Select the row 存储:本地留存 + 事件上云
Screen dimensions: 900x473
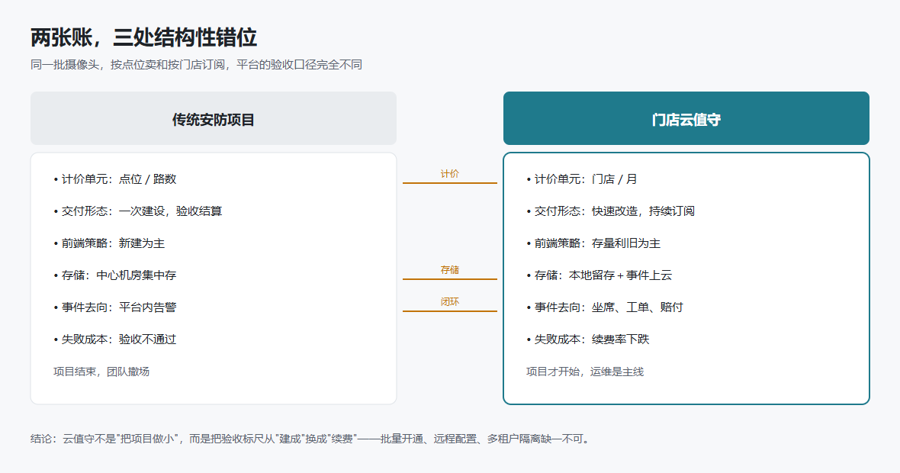pyautogui.click(x=599, y=275)
